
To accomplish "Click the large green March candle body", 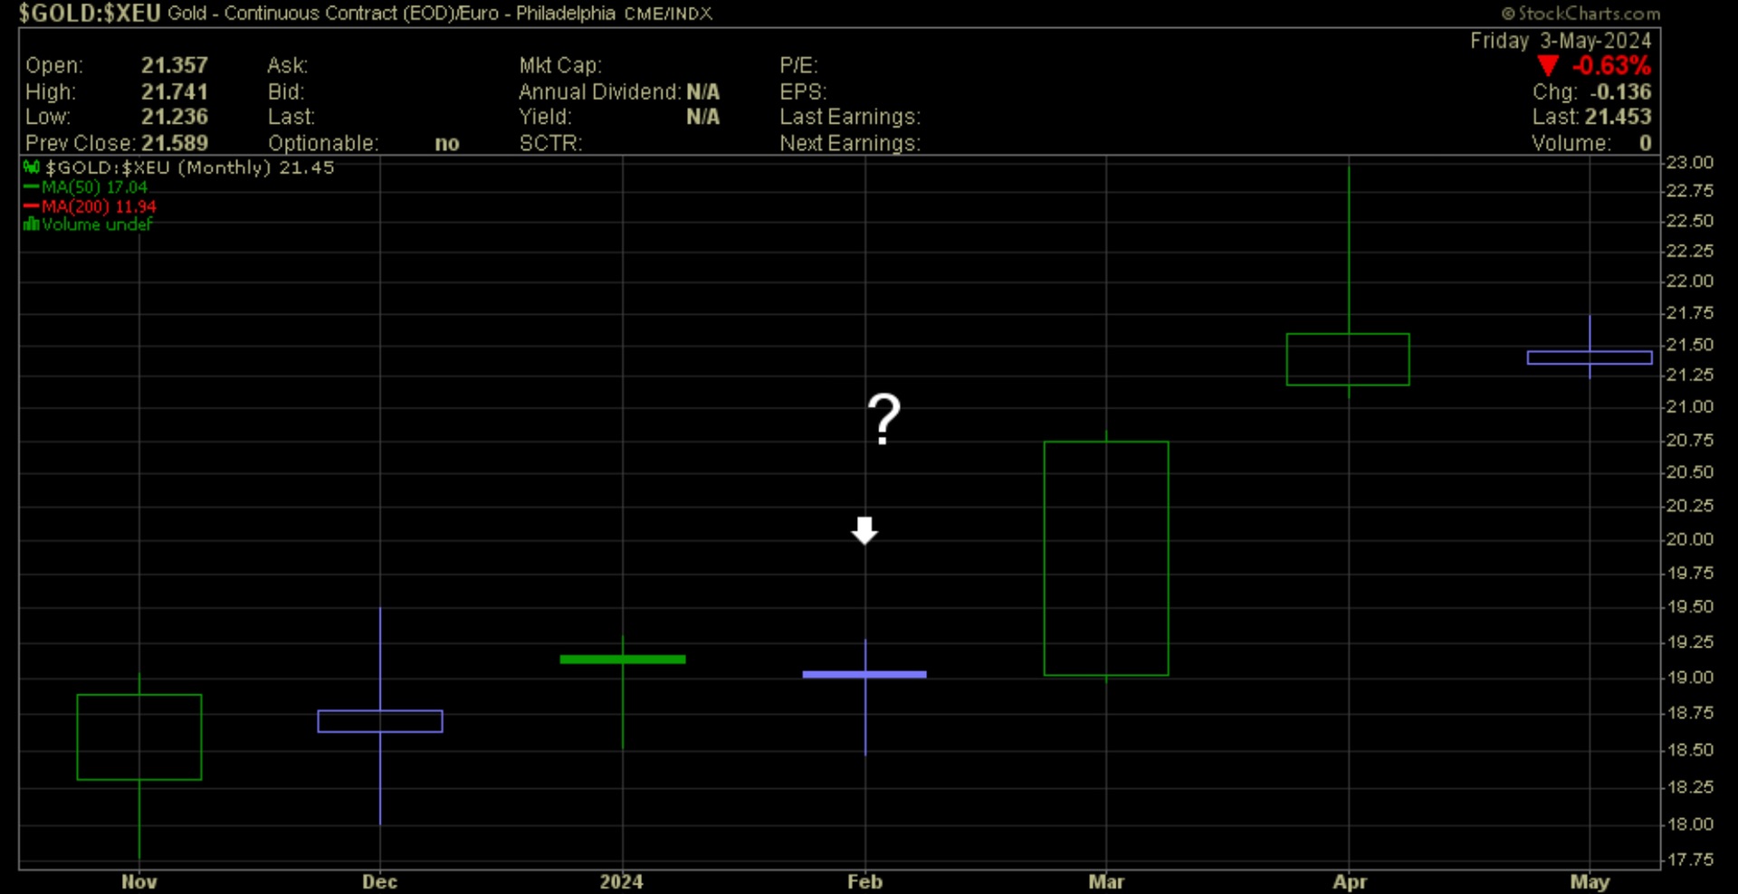I will 1106,558.
